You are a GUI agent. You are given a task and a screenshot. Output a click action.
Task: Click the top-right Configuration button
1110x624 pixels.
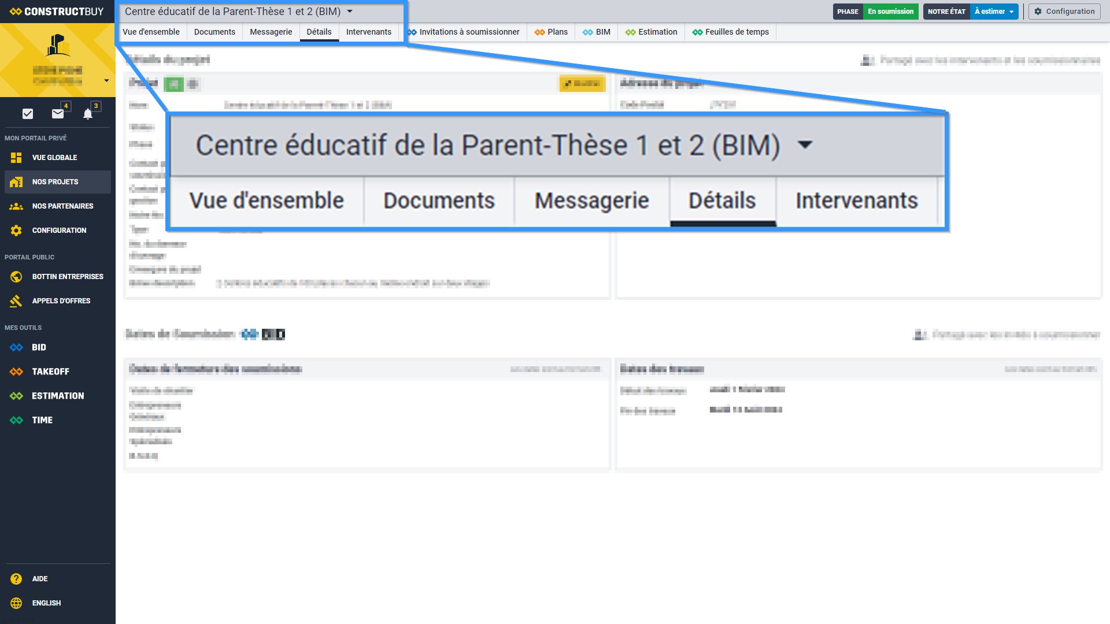click(1064, 12)
